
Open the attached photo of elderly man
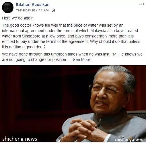coord(73,104)
